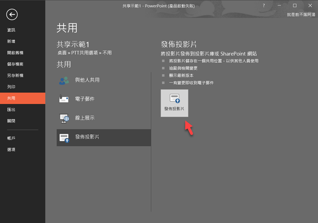The width and height of the screenshot is (318, 223).
Task: Select 開啟舊檔 in the sidebar
Action: click(x=15, y=53)
